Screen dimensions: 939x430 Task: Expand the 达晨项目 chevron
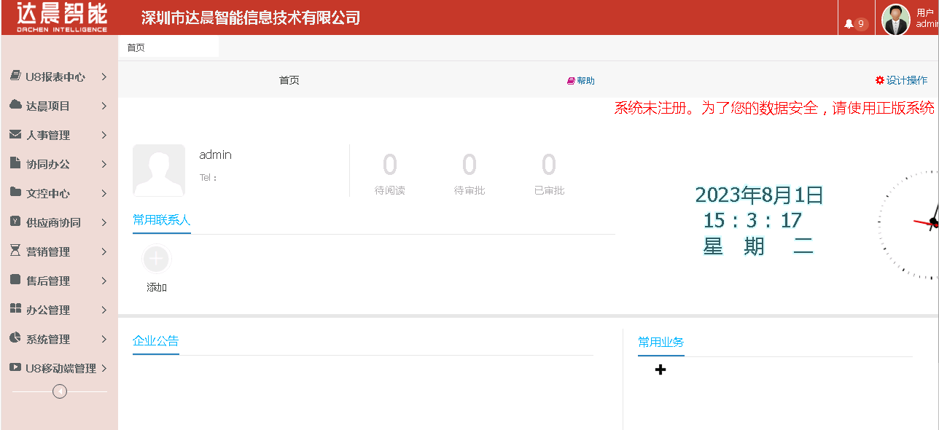point(104,106)
